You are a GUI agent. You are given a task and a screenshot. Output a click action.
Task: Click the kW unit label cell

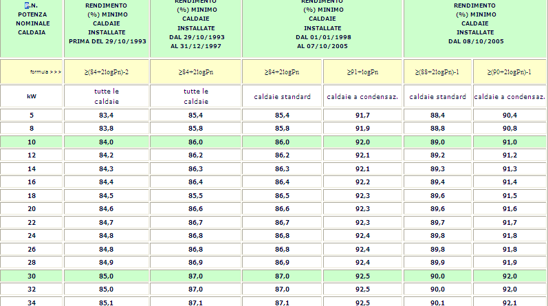click(32, 97)
